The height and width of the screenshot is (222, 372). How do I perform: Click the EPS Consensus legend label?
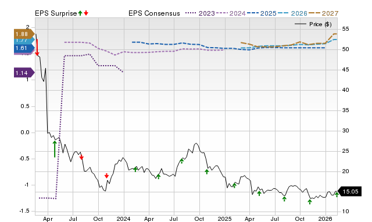(x=154, y=13)
